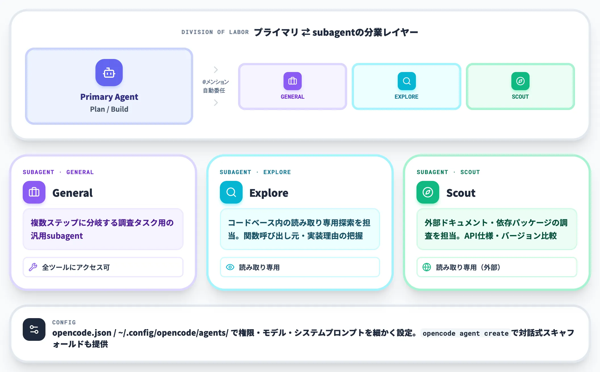Select the GENERAL card in top row
Screen dimensions: 600x372
[292, 86]
